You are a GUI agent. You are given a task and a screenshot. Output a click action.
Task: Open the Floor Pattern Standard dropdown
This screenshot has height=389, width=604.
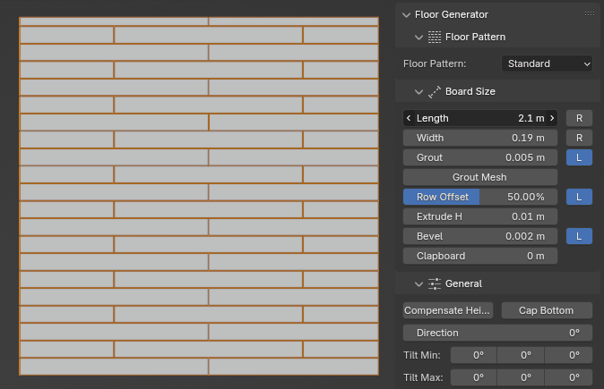click(x=547, y=63)
